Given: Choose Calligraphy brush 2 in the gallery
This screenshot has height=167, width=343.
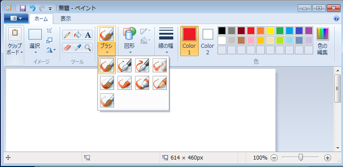Looking at the screenshot, I should point(142,65).
